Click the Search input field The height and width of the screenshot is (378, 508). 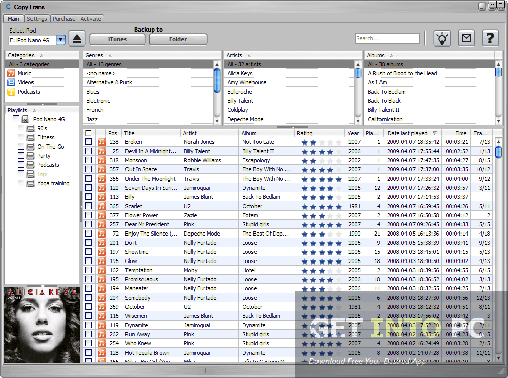[387, 38]
